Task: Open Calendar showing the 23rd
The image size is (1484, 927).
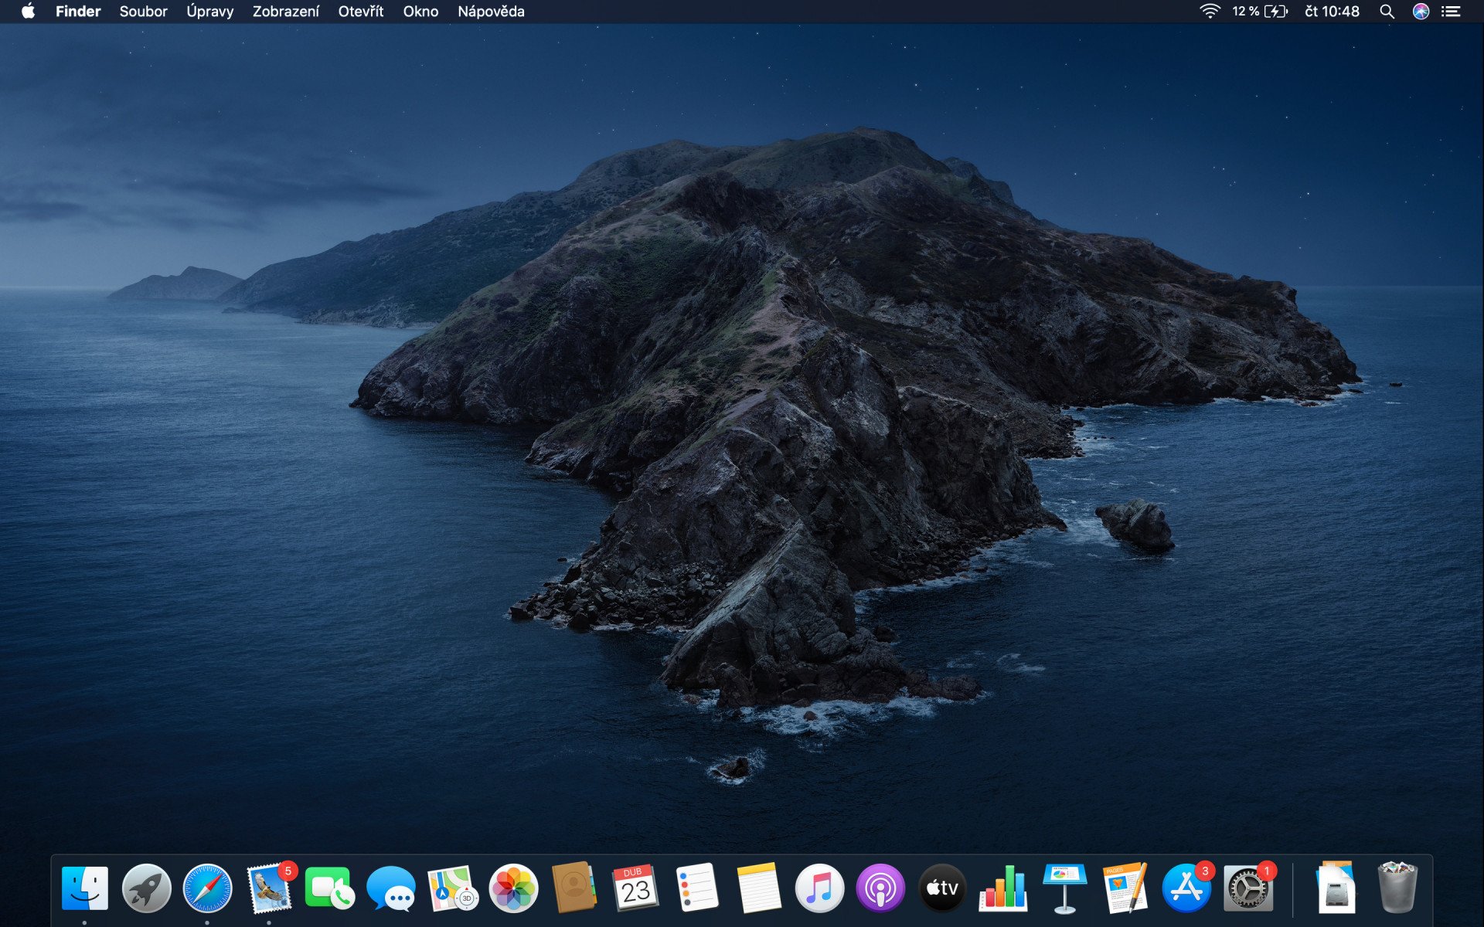Action: pos(635,888)
